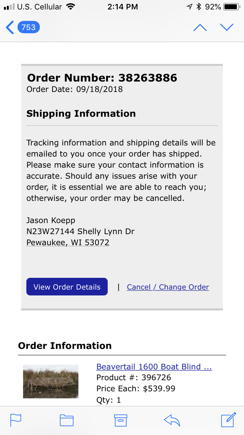Reply to this email
The width and height of the screenshot is (244, 435).
pos(172,420)
